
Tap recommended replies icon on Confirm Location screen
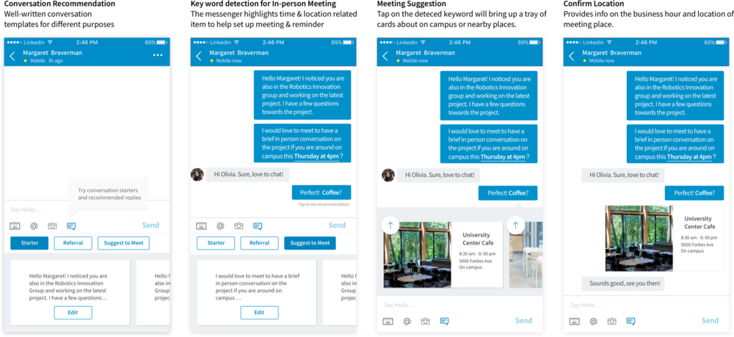631,321
